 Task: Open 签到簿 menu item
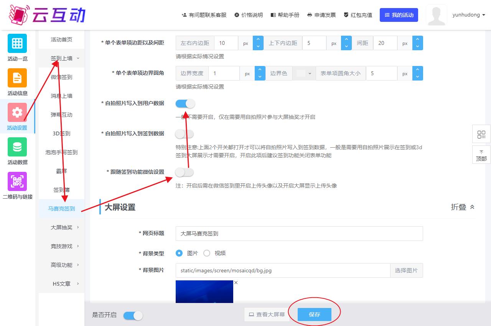[62, 190]
